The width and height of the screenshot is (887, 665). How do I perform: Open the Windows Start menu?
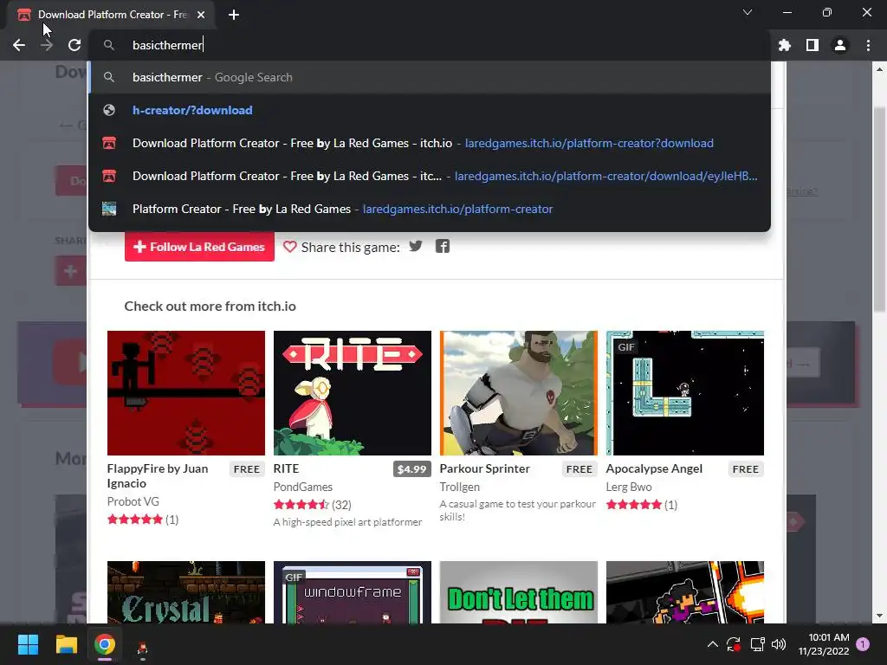[x=28, y=644]
